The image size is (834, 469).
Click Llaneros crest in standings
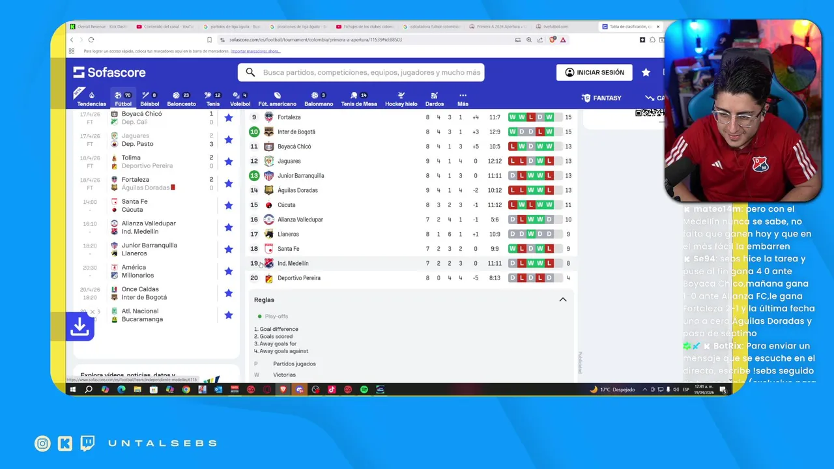pyautogui.click(x=268, y=234)
